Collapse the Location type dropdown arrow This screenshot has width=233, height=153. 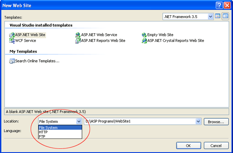click(x=79, y=121)
